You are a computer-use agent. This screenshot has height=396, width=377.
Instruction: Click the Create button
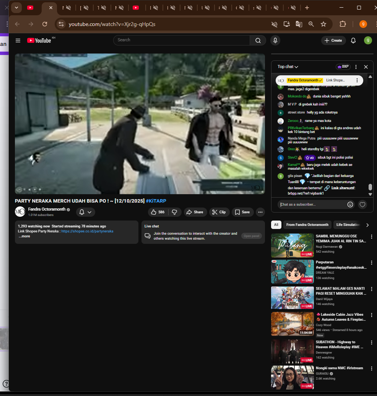[333, 41]
